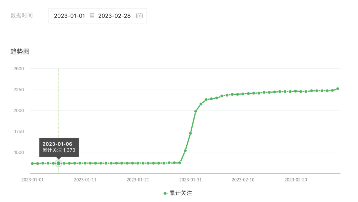Click the 2023-01-06 tooltip box
Screen dimensions: 358x202
click(x=59, y=147)
